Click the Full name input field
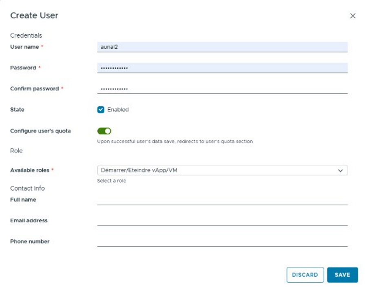Screen dimensions: 367x292 pyautogui.click(x=222, y=199)
